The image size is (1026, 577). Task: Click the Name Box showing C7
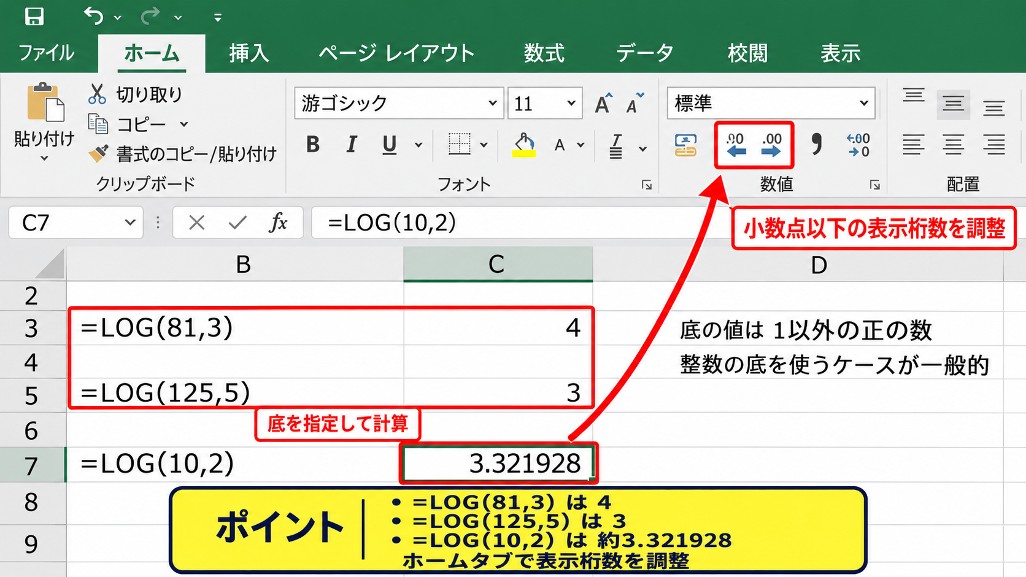76,222
